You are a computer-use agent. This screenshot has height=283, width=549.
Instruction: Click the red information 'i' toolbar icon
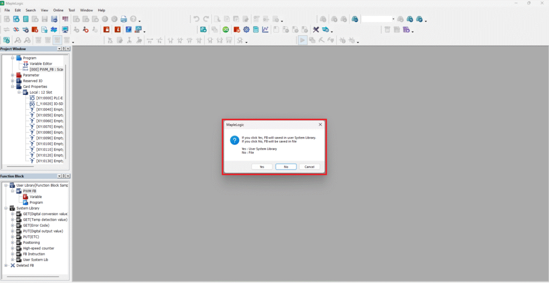coord(117,30)
